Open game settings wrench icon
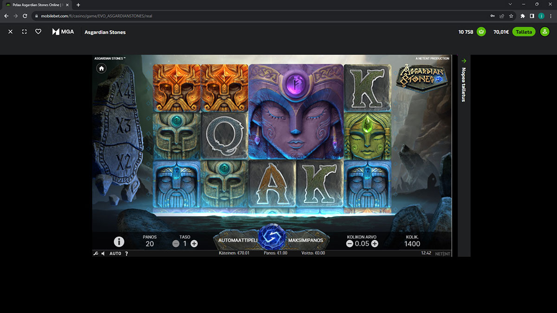Image resolution: width=557 pixels, height=313 pixels. [x=96, y=254]
